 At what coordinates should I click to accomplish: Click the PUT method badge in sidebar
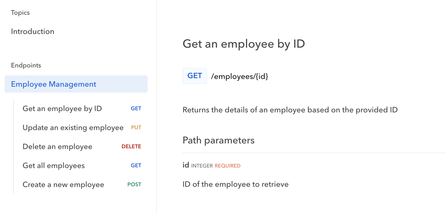(x=136, y=128)
